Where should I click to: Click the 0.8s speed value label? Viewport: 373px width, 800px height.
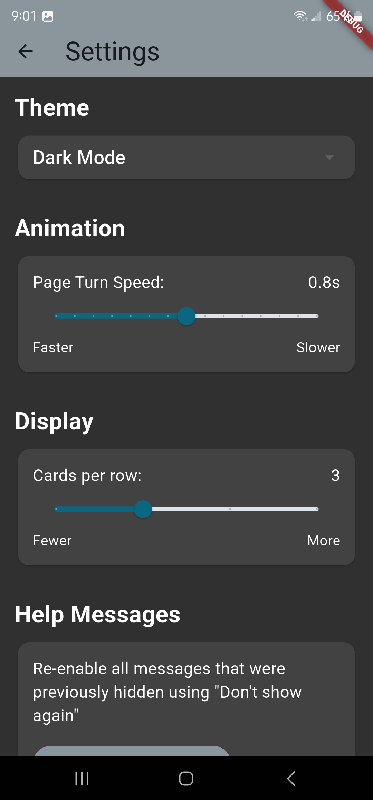(x=324, y=282)
